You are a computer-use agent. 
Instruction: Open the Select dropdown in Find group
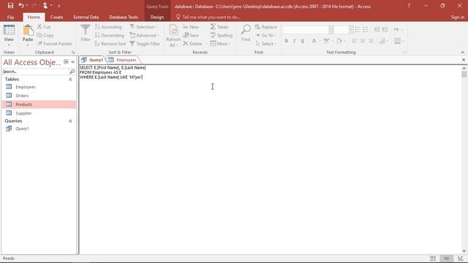(x=265, y=44)
